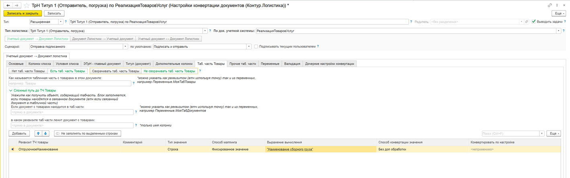570x178 pixels.
Task: Click help mark after the name field
Action: pos(411,22)
